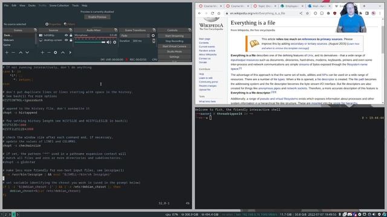
Task: Open transition properties gear next to Fade
Action: click(153, 36)
